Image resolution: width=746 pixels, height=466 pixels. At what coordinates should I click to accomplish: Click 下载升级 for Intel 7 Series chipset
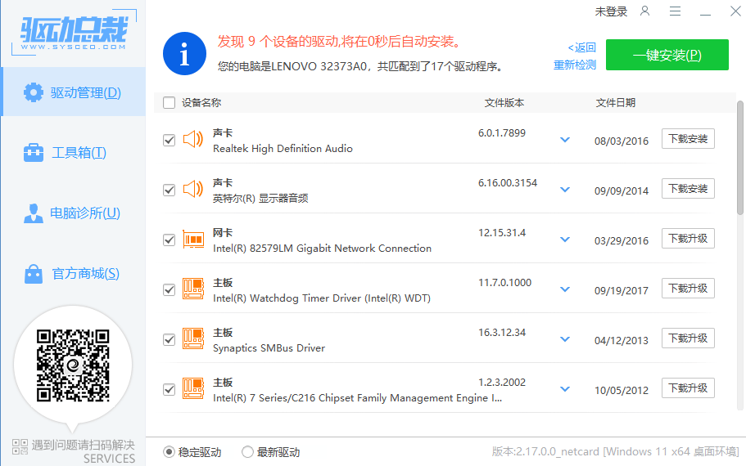[688, 388]
